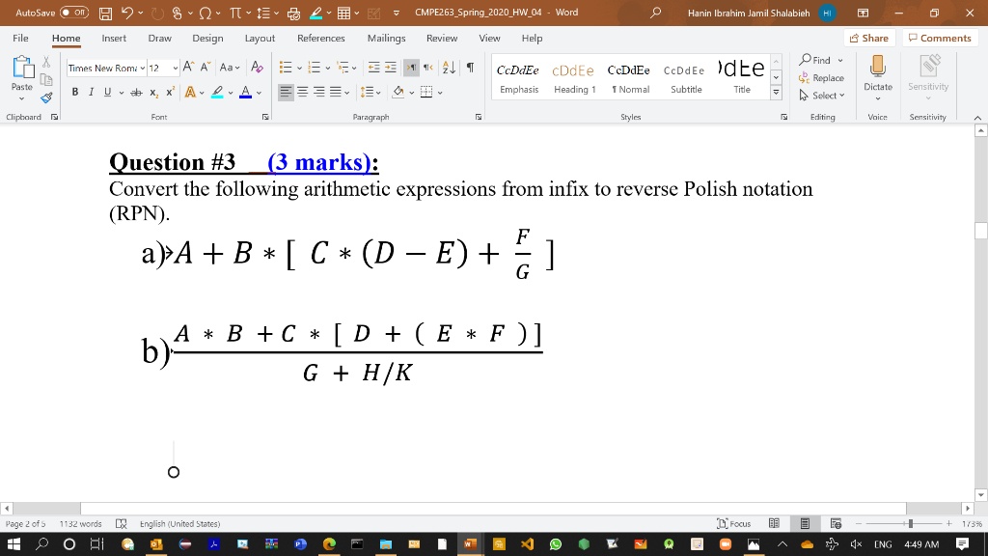Viewport: 988px width, 556px height.
Task: Click the Clear All Formatting icon
Action: [x=256, y=68]
